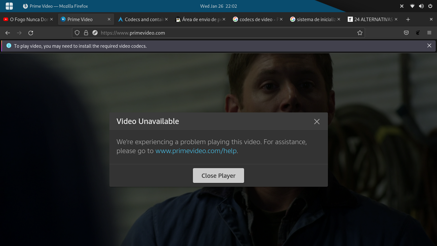Close the Codecs and contai tab

[166, 20]
